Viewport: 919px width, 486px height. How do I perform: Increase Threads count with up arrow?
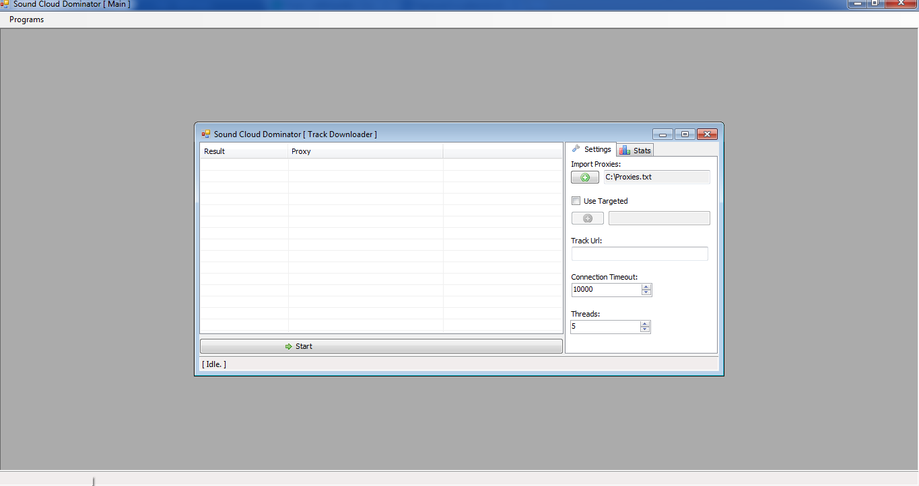[x=645, y=323]
